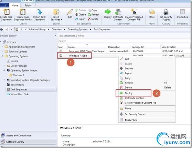Open navigation history dropdown arrow

pos(11,30)
